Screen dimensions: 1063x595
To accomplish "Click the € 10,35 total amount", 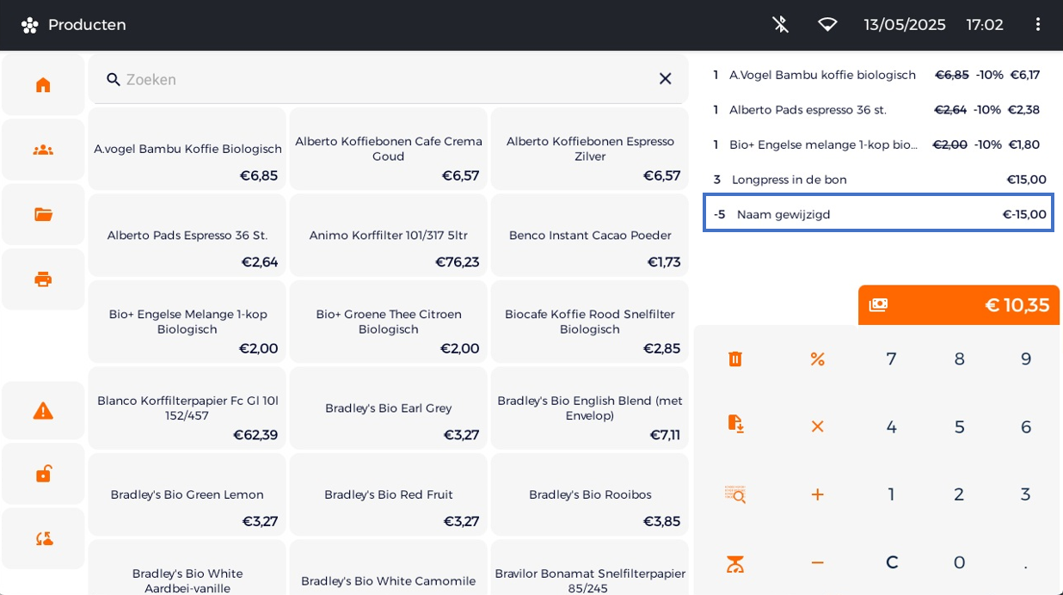I will [1017, 304].
